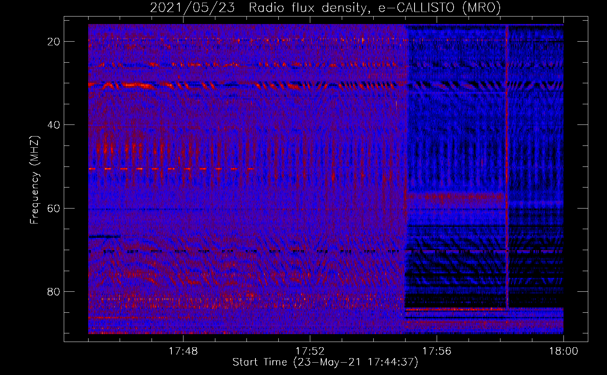The width and height of the screenshot is (607, 375).
Task: Click the 80 MHz frequency tick label
Action: coord(54,291)
